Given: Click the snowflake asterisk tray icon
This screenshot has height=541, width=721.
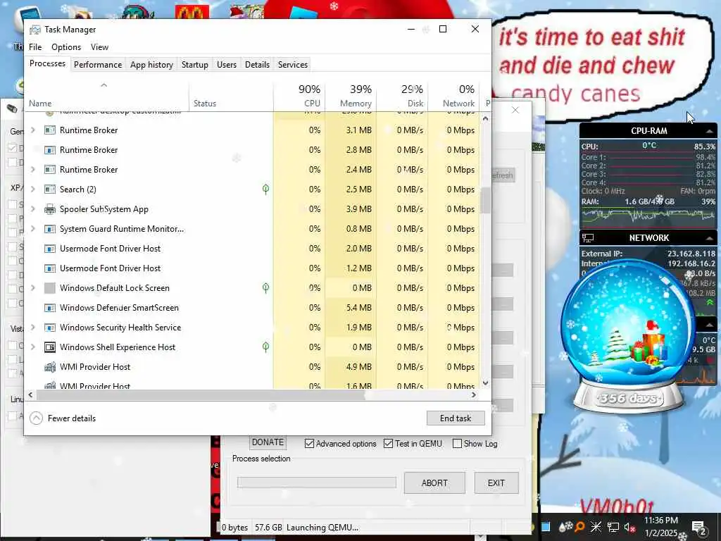Looking at the screenshot, I should pyautogui.click(x=596, y=527).
